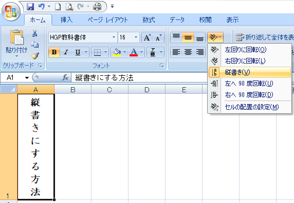Create a new blank workbook icon

tap(58, 7)
